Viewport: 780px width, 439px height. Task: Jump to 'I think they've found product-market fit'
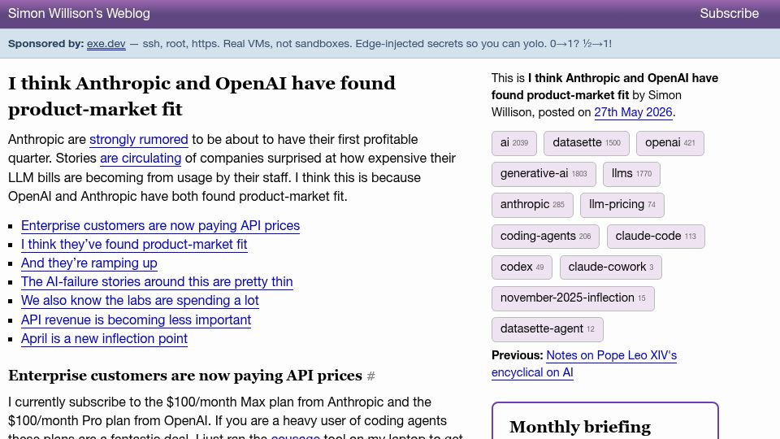pos(134,245)
